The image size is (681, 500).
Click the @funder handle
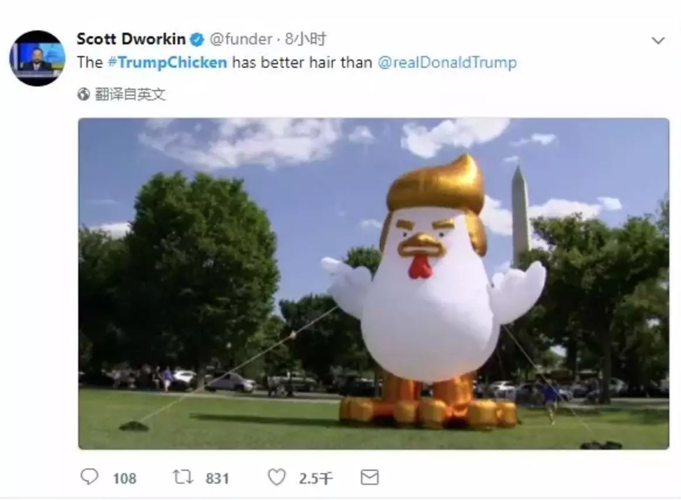241,39
